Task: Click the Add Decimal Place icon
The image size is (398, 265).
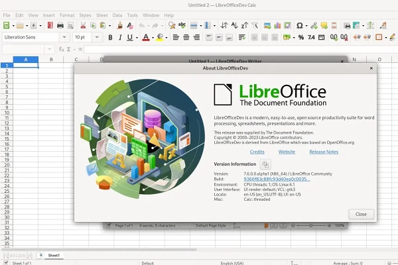Action: pyautogui.click(x=334, y=37)
